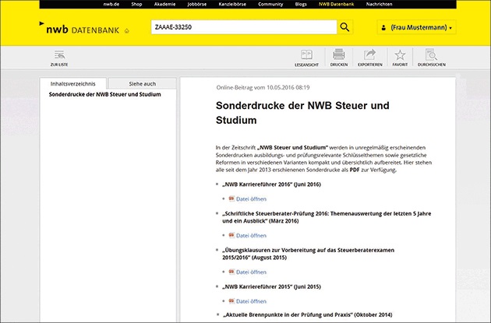
Task: Click the nwb Datenbank logo
Action: coord(83,28)
